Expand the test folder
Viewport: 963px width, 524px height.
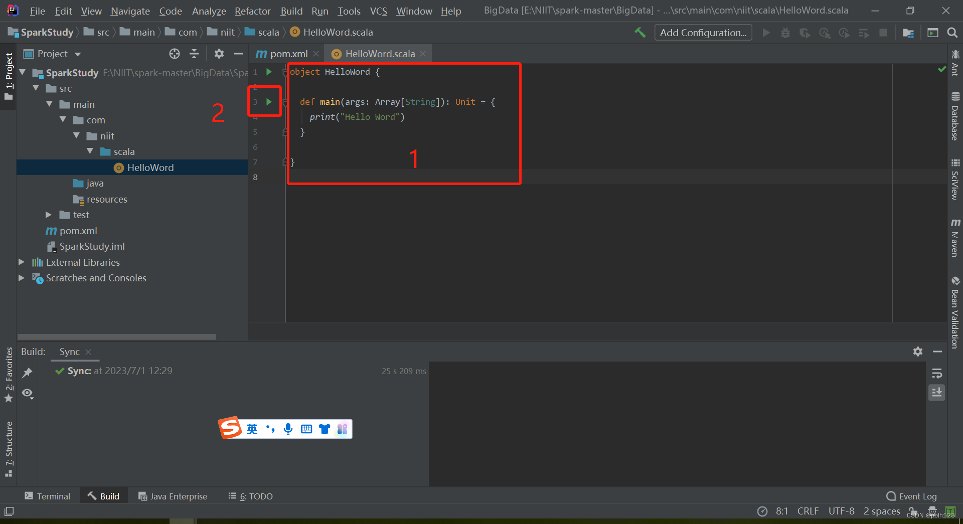tap(49, 215)
